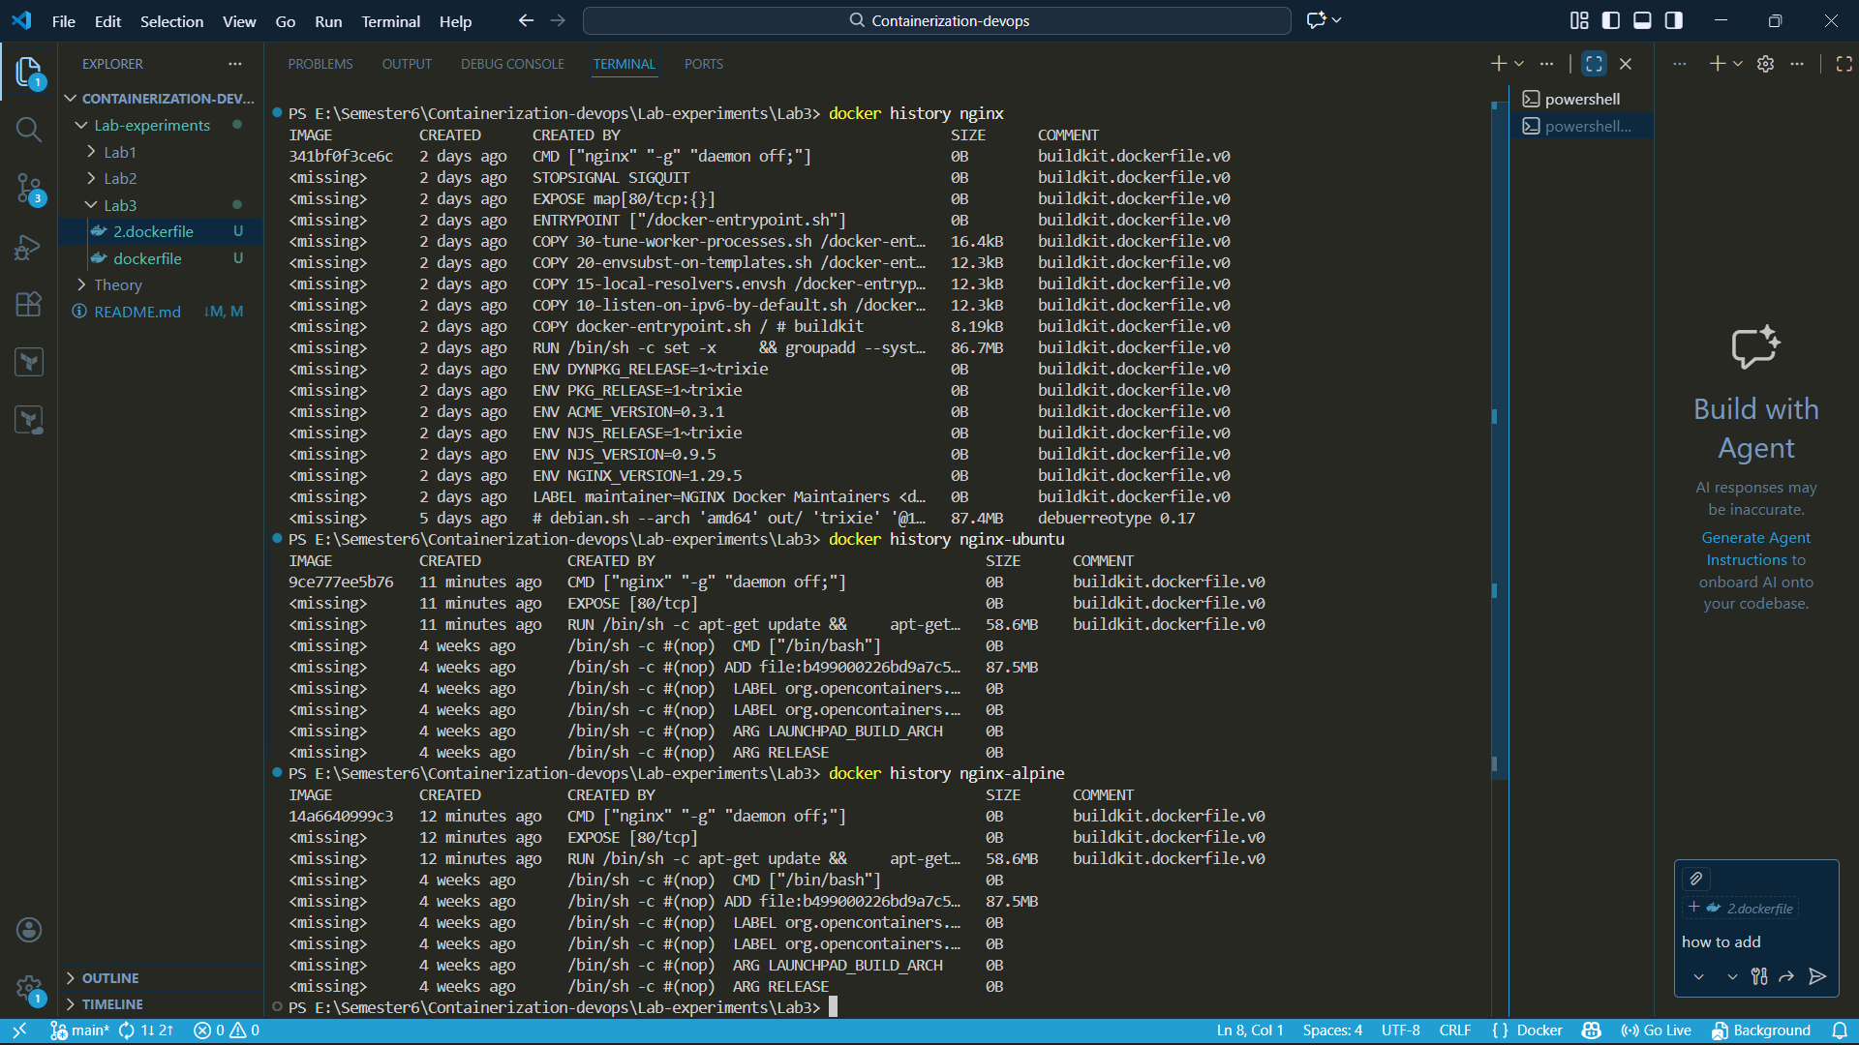Click Go Live in status bar
Screen dimensions: 1859x1045
pyautogui.click(x=1657, y=1030)
